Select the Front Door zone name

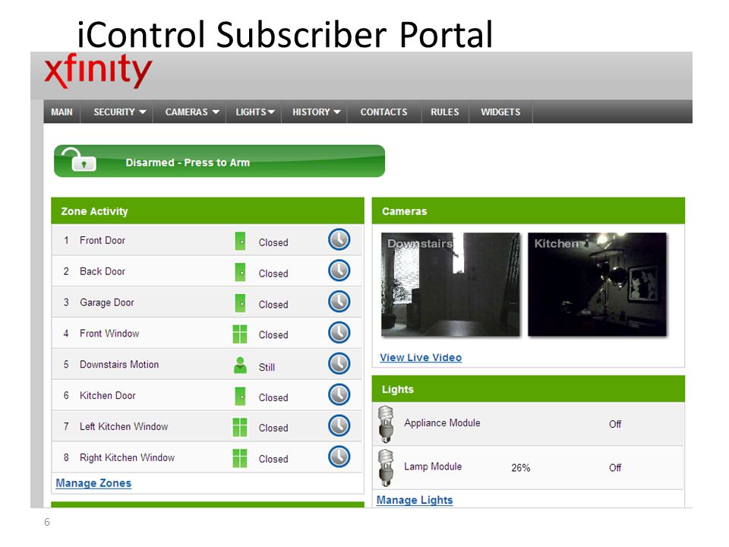[103, 241]
